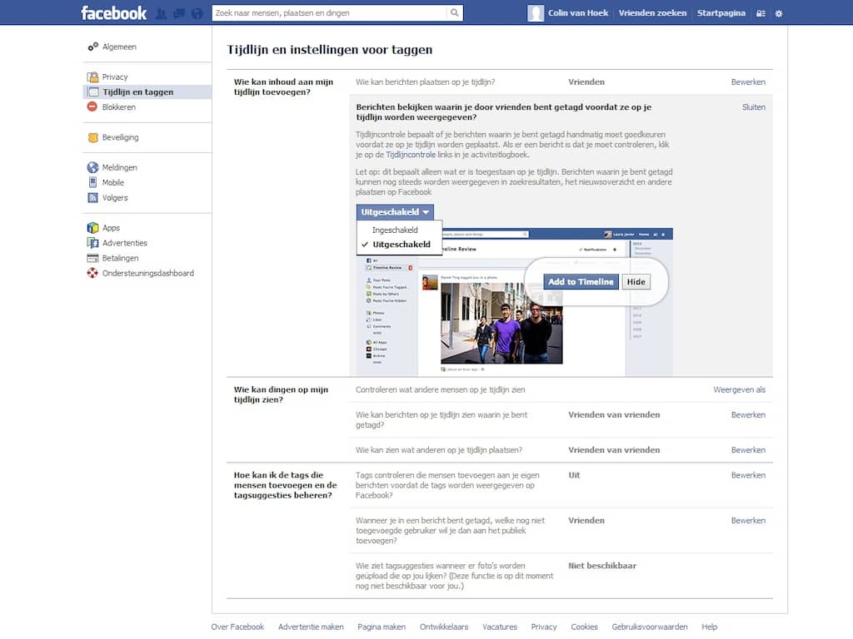
Task: Click the Volgers feed icon
Action: [92, 198]
